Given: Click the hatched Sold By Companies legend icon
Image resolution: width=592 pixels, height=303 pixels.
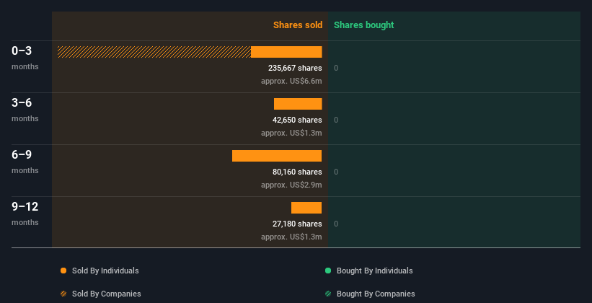Looking at the screenshot, I should (63, 294).
